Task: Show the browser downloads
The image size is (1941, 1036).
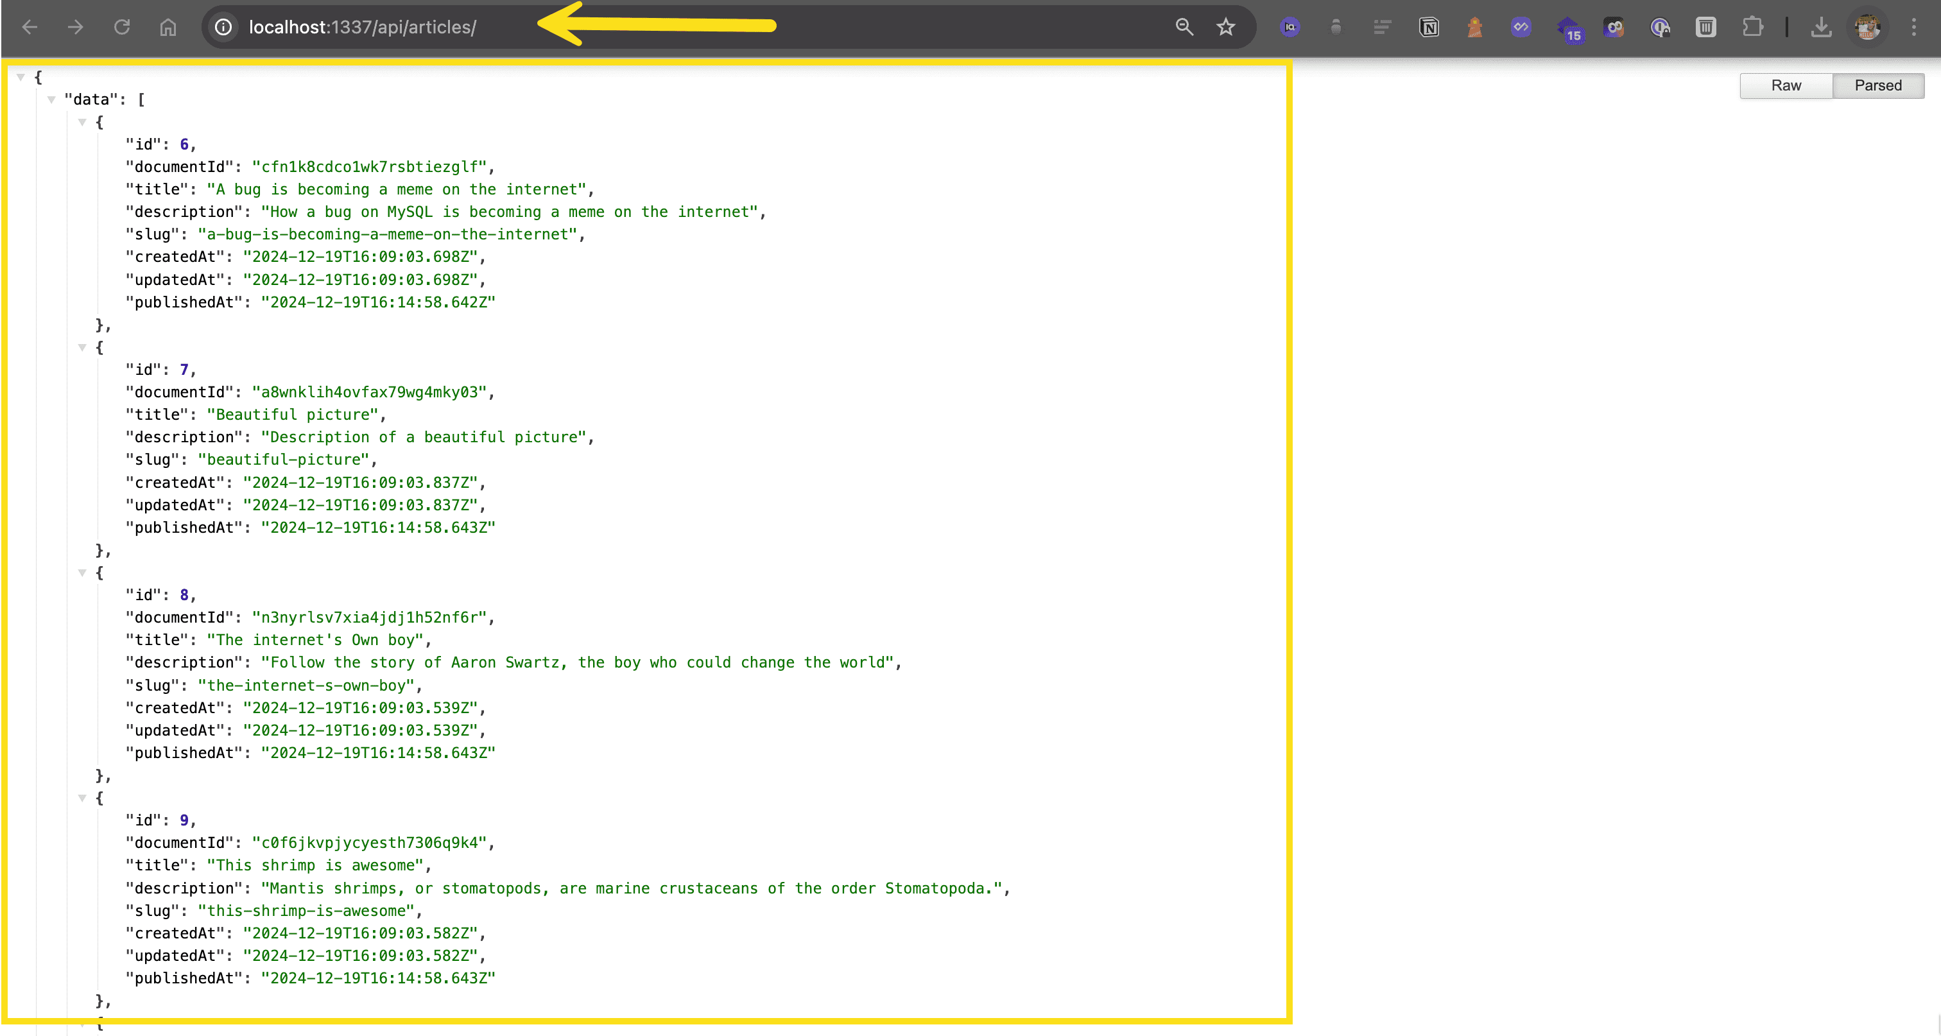Action: click(x=1821, y=28)
